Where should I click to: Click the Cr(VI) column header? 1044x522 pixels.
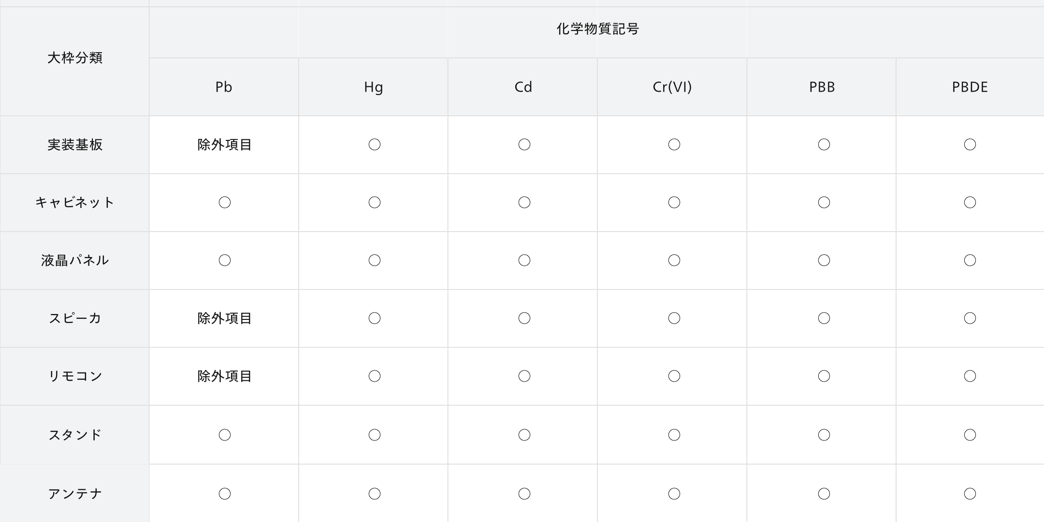click(x=672, y=87)
